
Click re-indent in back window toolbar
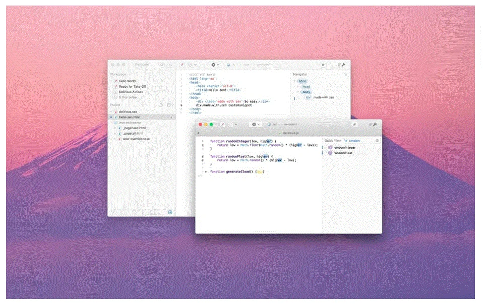point(263,65)
